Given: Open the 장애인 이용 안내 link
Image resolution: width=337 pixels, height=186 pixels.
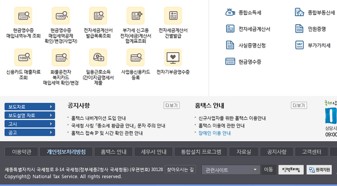Looking at the screenshot, I should coord(214,133).
